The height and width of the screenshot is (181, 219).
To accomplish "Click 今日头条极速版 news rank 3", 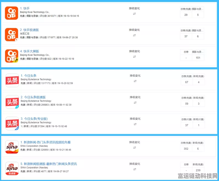I will [199, 104].
